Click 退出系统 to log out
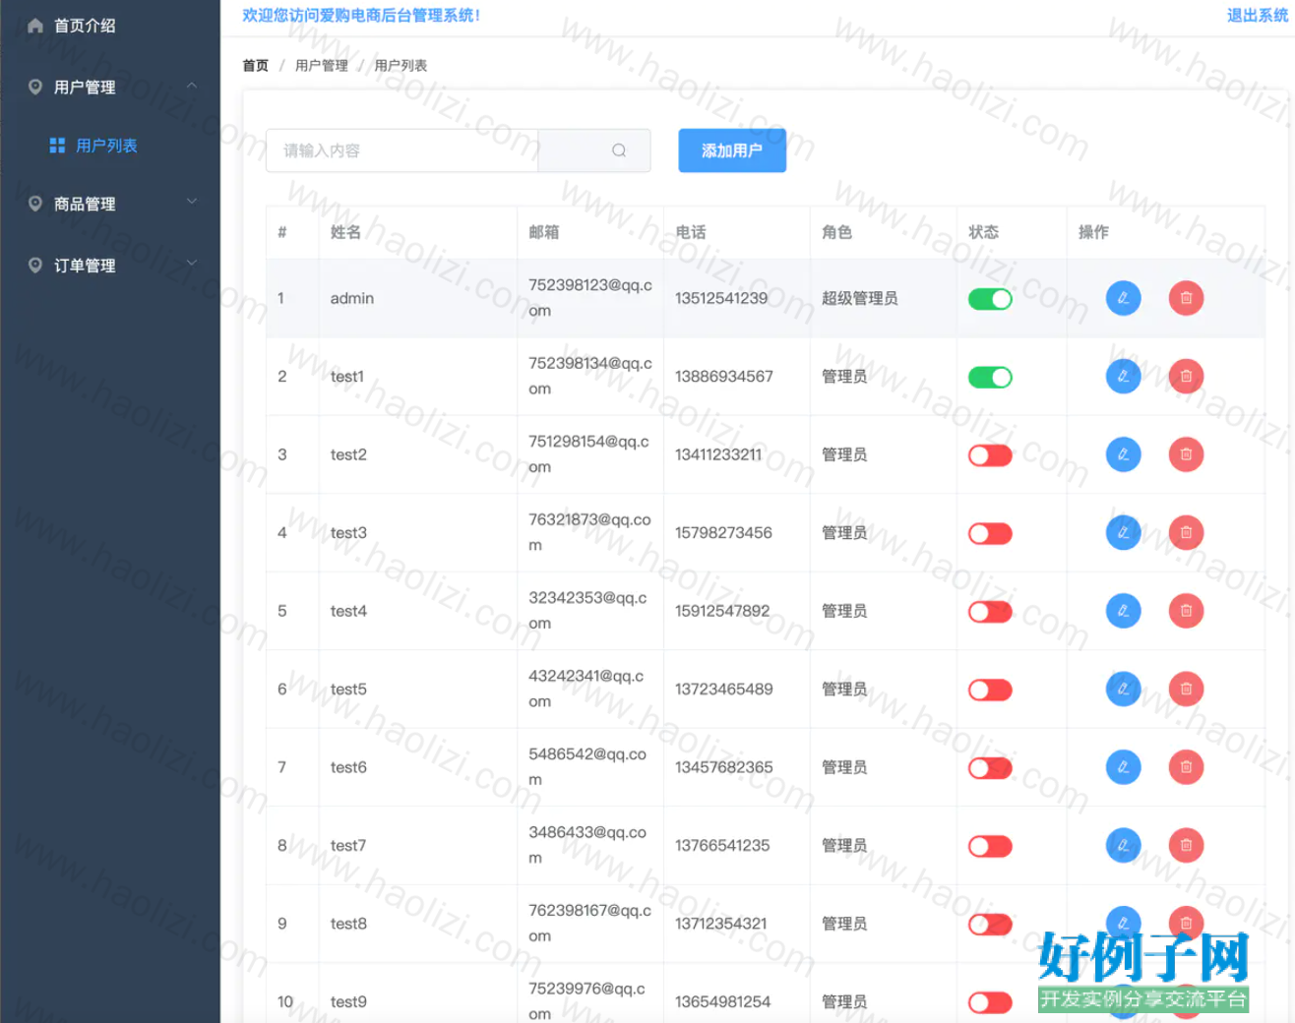This screenshot has width=1295, height=1023. pyautogui.click(x=1257, y=16)
